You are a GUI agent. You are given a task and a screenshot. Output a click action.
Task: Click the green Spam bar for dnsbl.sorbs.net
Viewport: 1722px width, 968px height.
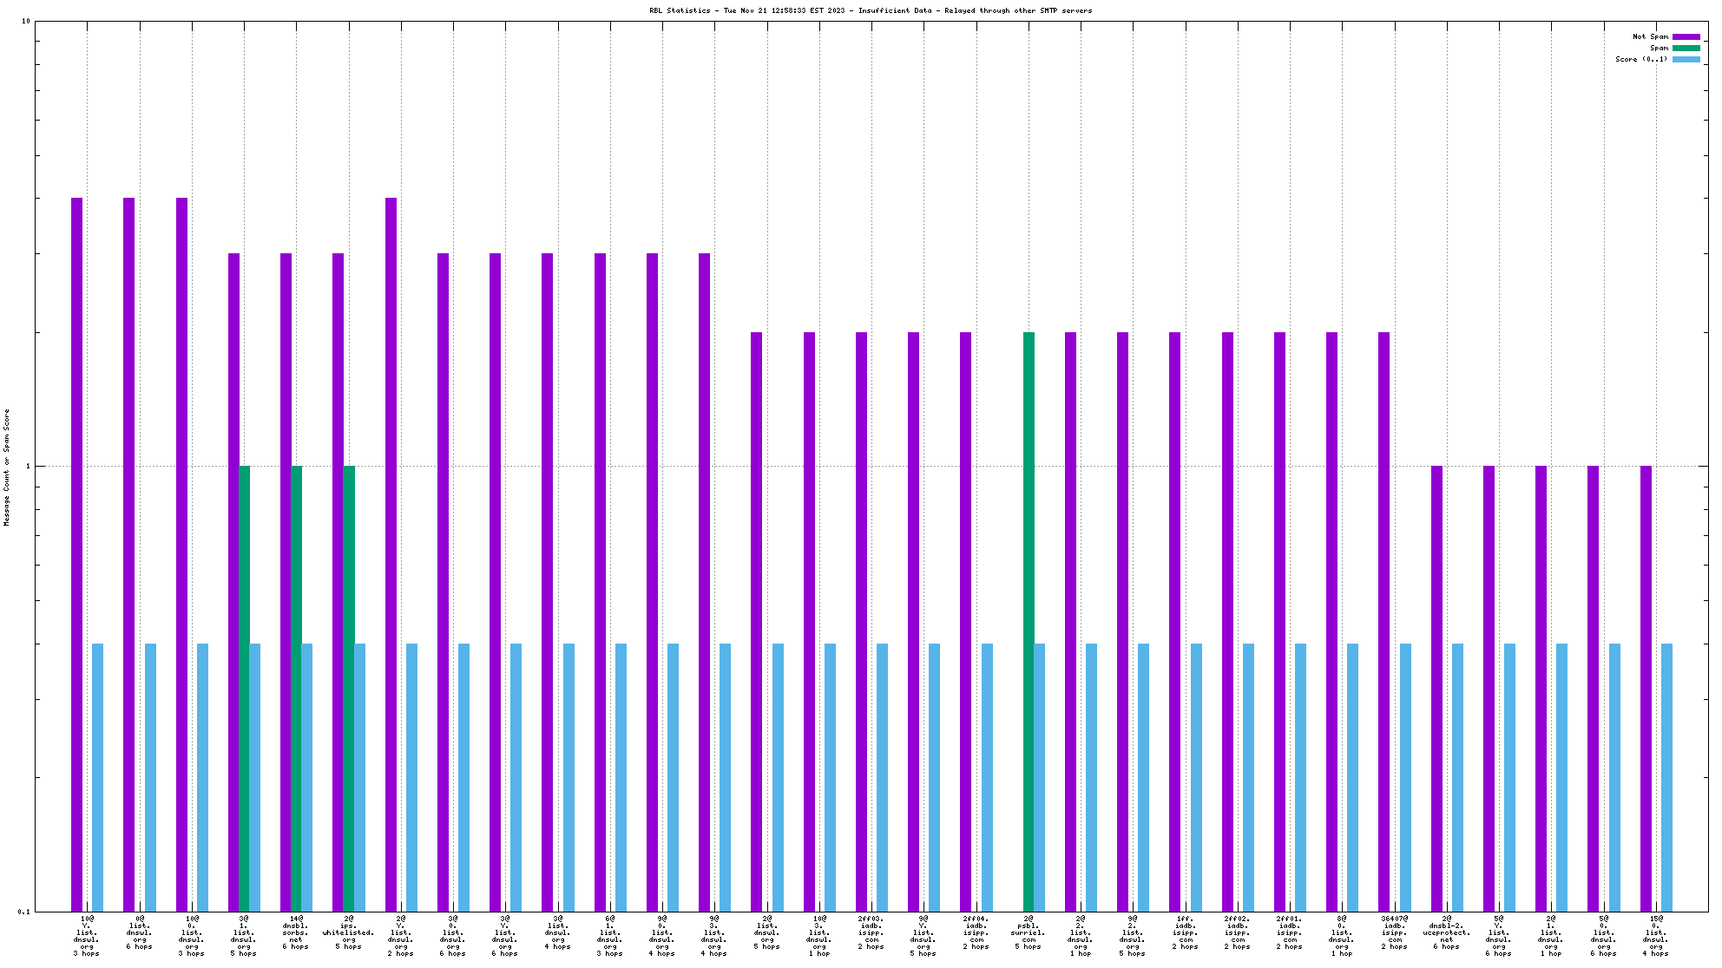297,687
